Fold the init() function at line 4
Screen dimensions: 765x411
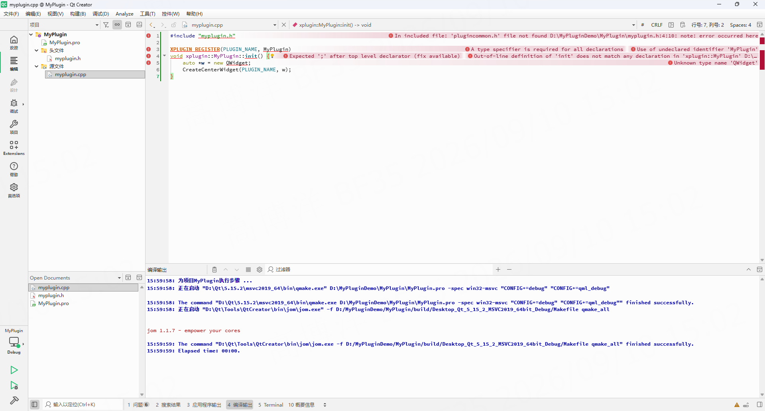coord(164,56)
